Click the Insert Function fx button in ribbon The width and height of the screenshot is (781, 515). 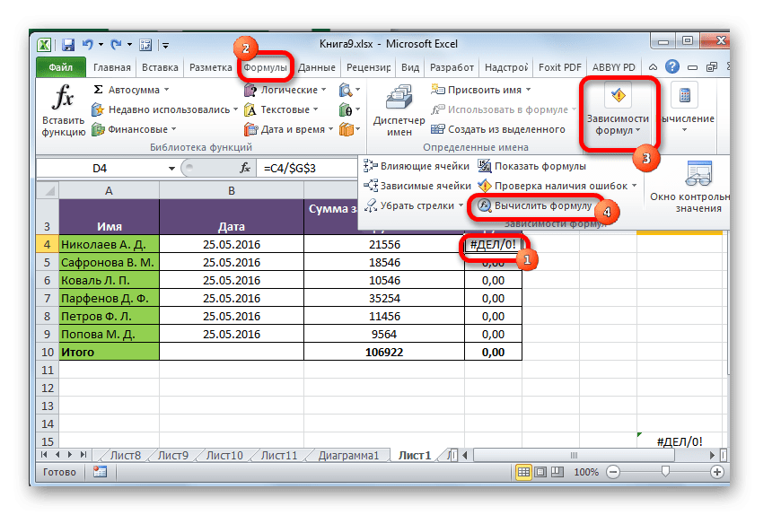click(x=63, y=110)
